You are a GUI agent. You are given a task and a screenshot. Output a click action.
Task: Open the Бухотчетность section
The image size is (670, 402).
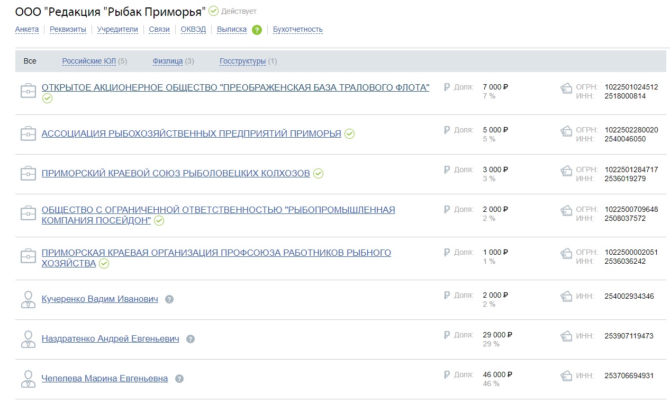297,30
